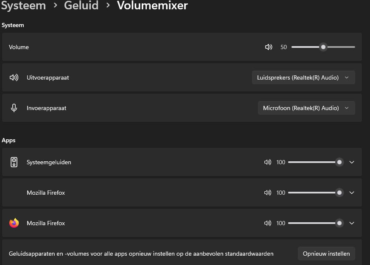This screenshot has width=370, height=265.
Task: Go back to Geluid in breadcrumb
Action: tap(81, 6)
